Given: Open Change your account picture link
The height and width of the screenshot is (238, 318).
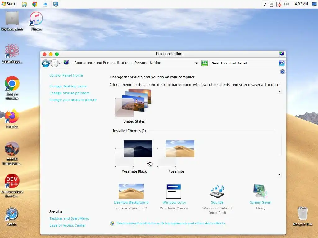Looking at the screenshot, I should pyautogui.click(x=73, y=100).
